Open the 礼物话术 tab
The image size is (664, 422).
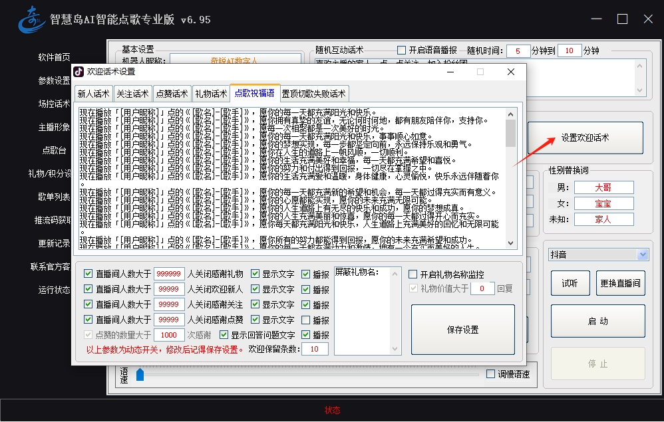click(211, 94)
